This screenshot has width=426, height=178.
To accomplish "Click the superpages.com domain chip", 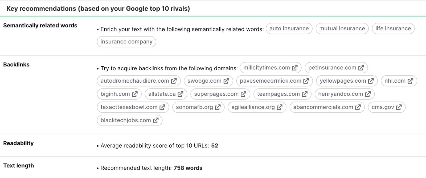I will click(220, 94).
